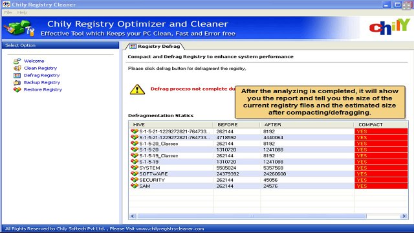Click the AFTER value 45056
Image resolution: width=414 pixels, height=233 pixels.
[x=270, y=180]
